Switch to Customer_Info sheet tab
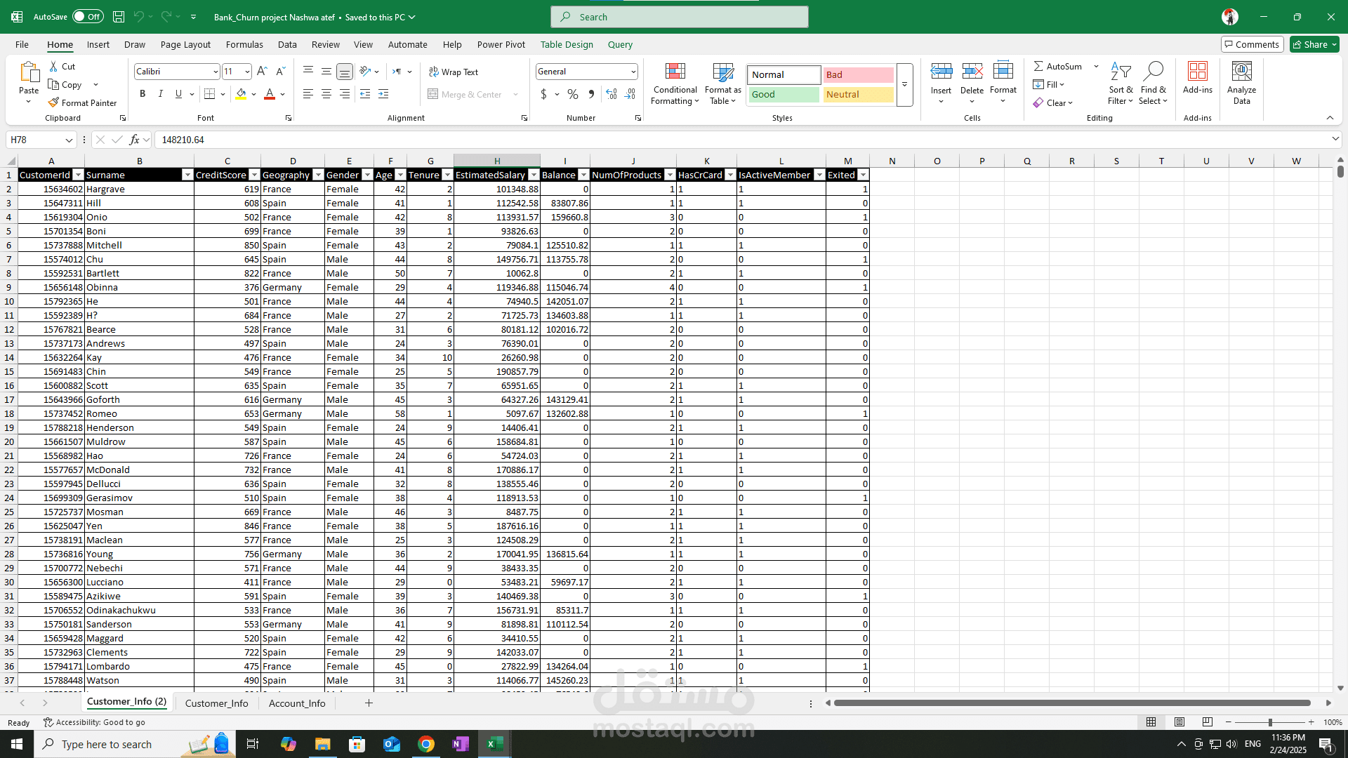Viewport: 1348px width, 758px height. pos(216,703)
